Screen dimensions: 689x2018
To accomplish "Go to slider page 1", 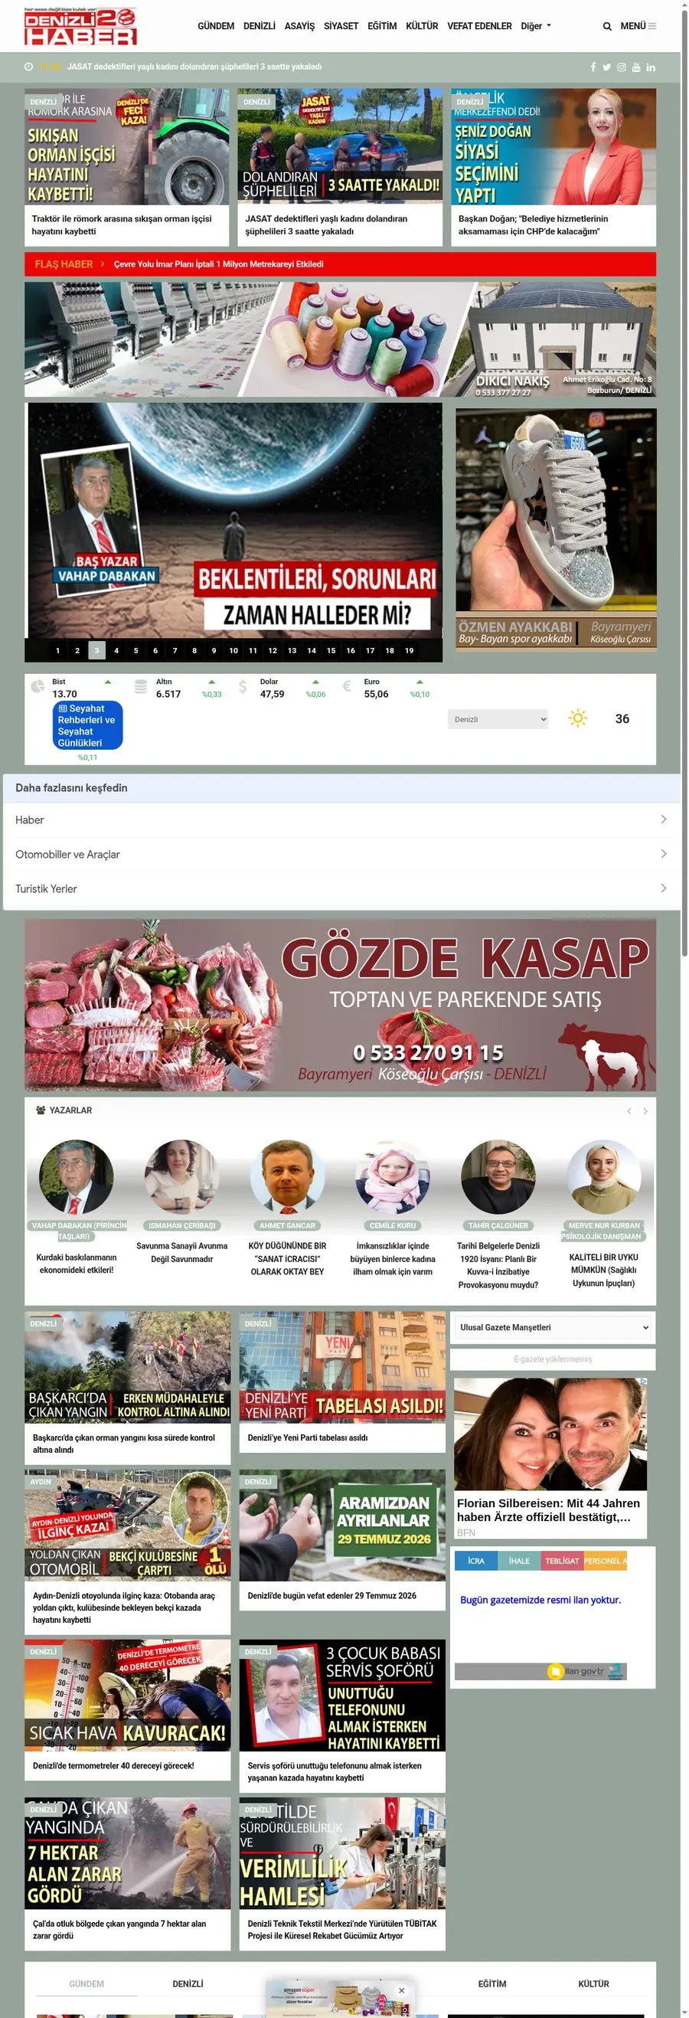I will click(x=57, y=650).
